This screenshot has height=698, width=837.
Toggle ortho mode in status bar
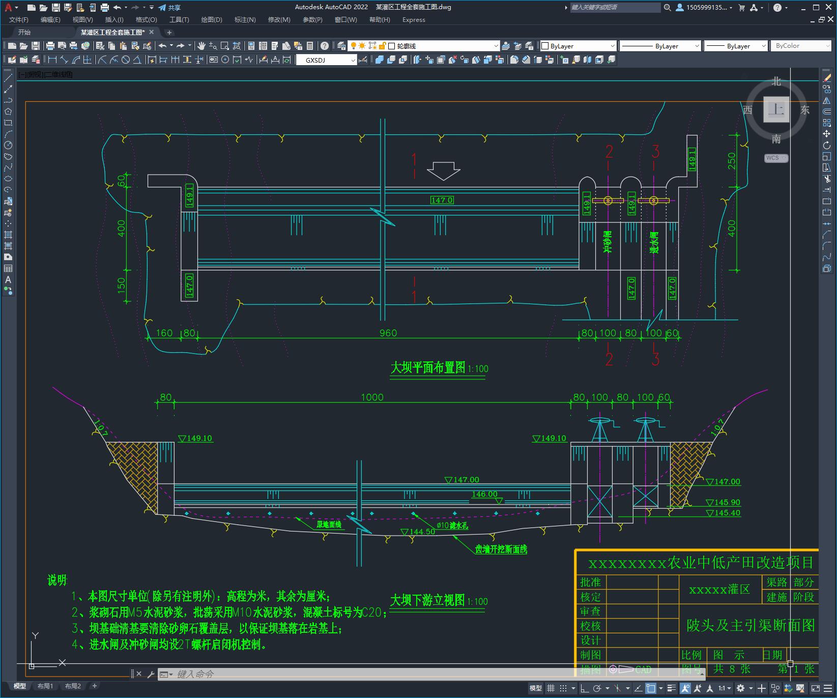(585, 688)
